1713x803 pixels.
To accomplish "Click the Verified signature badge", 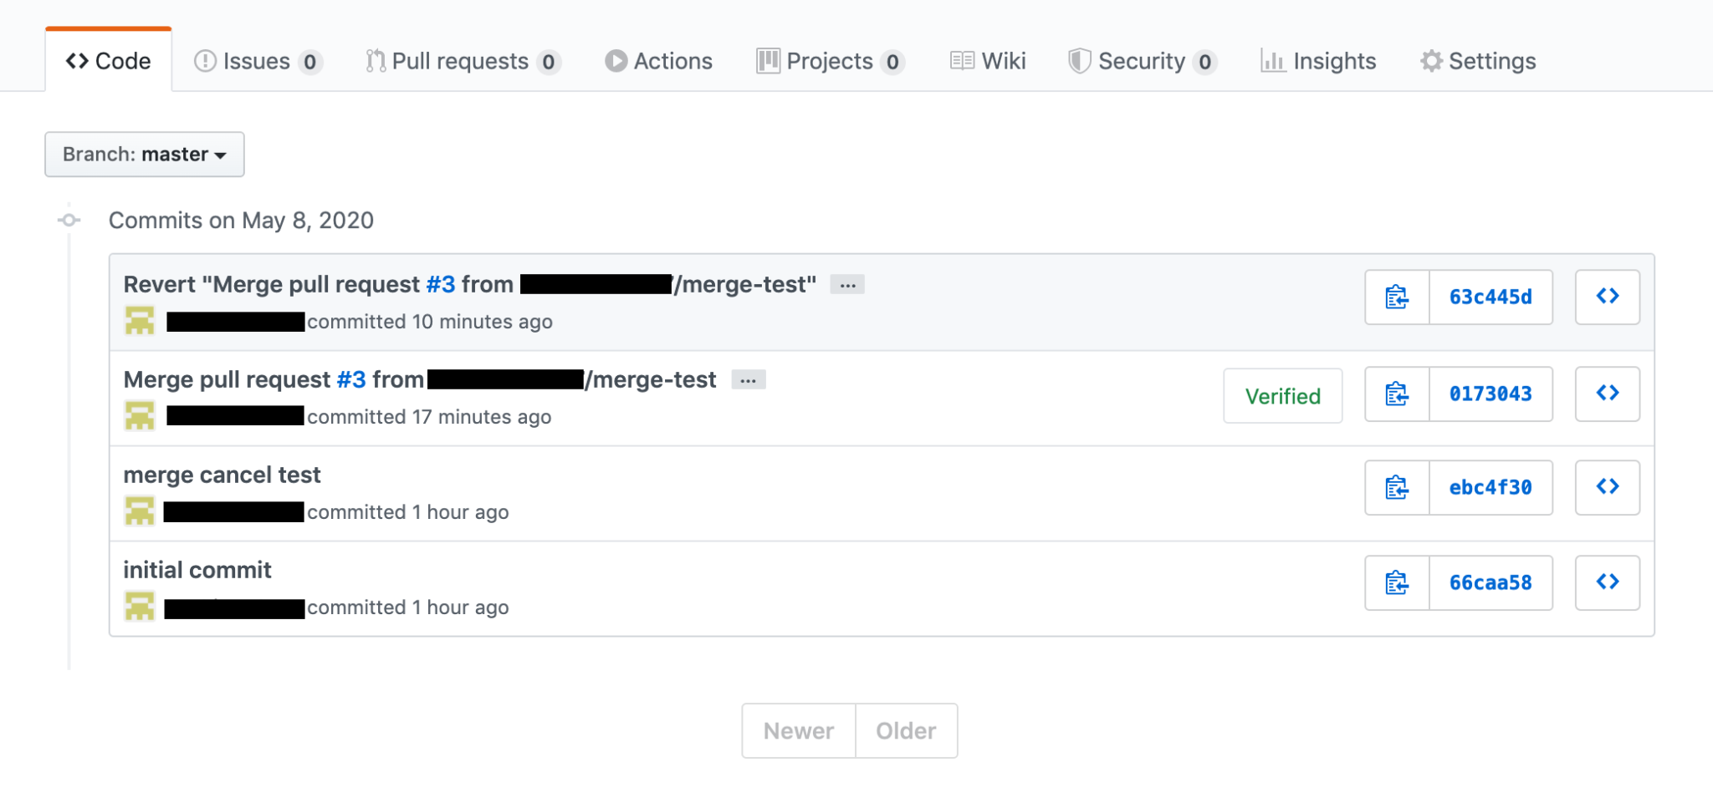I will pos(1282,396).
